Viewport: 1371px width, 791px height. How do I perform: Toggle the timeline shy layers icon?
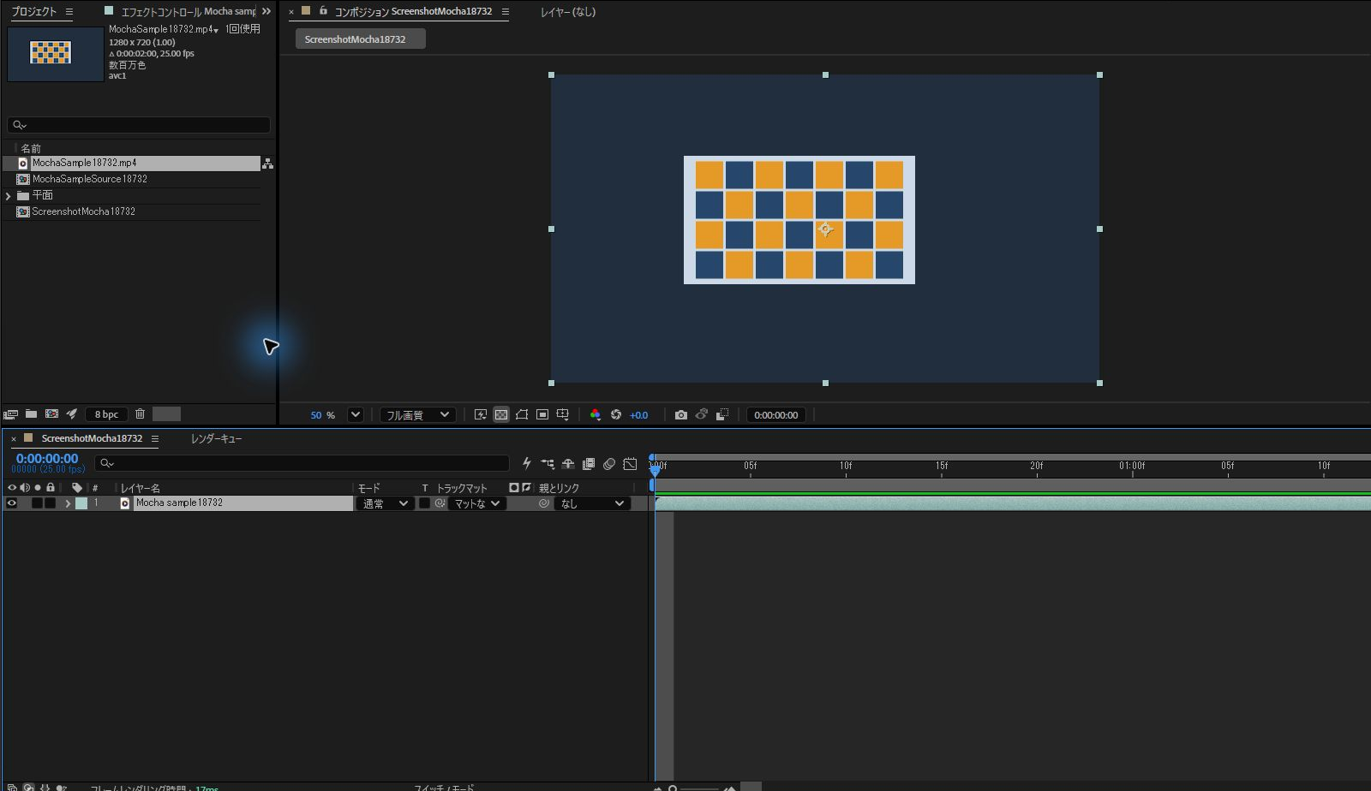pyautogui.click(x=568, y=464)
